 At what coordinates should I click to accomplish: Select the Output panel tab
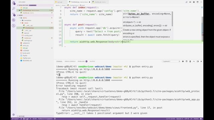[92, 61]
